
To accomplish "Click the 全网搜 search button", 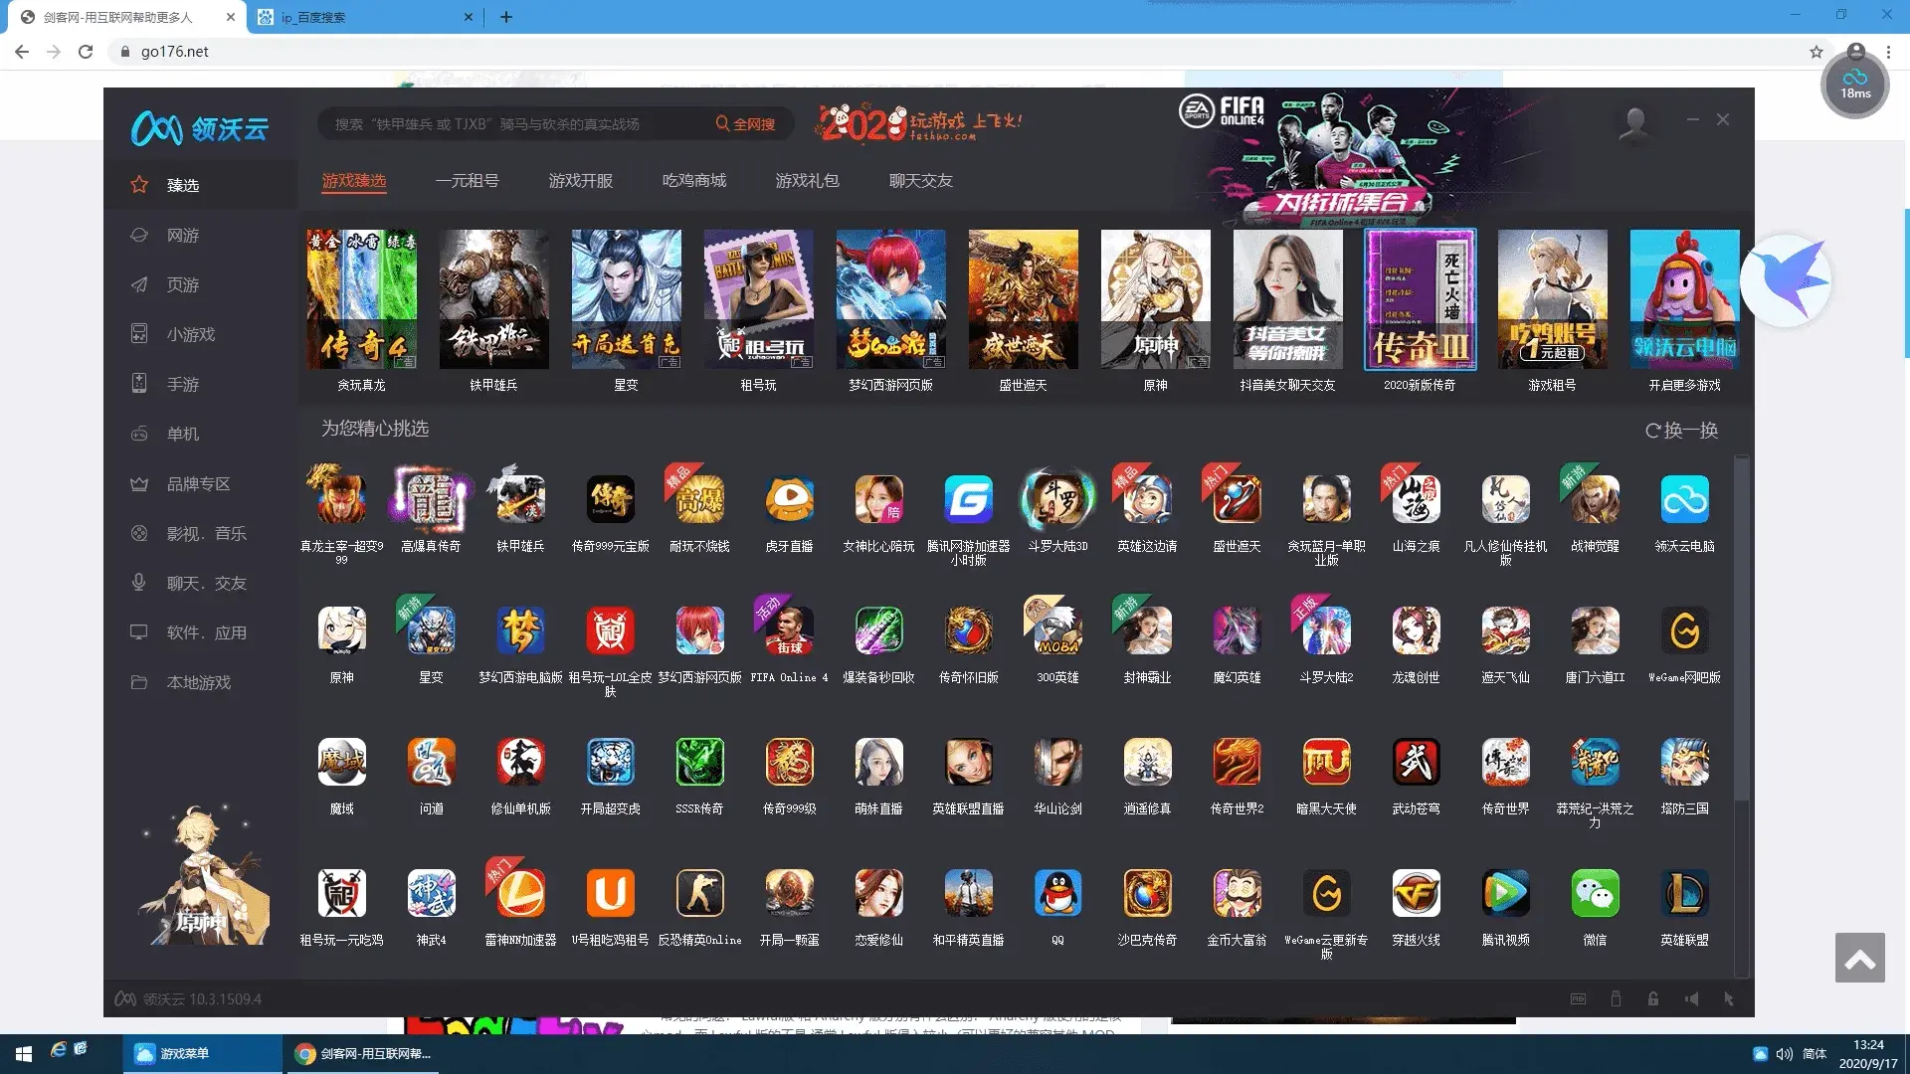I will coord(745,123).
